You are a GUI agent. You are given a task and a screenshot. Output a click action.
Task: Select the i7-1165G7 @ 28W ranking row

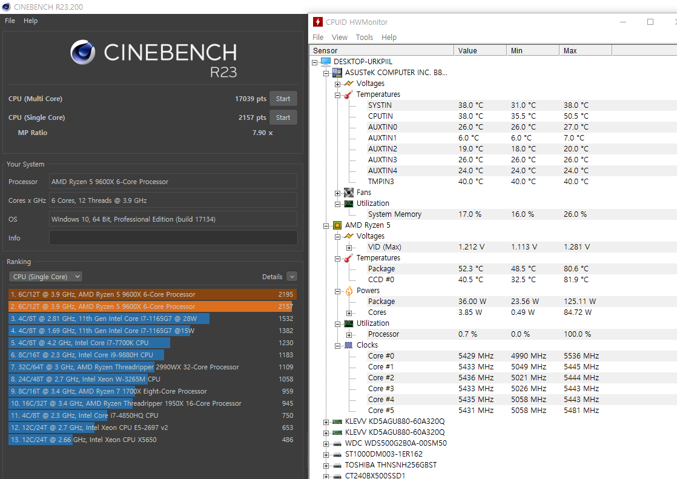(x=153, y=319)
